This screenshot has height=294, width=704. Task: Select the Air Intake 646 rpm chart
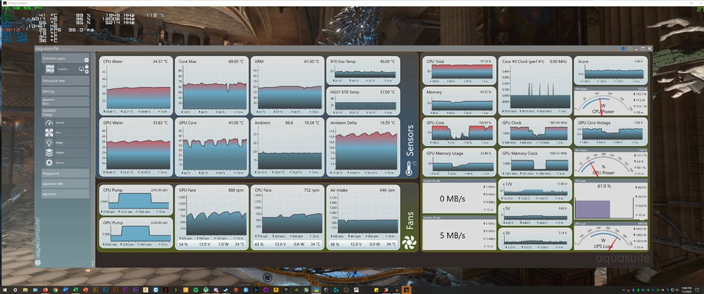363,218
